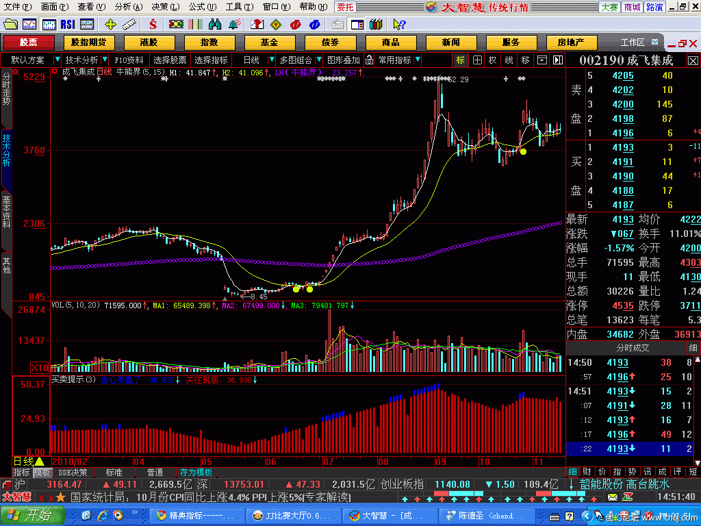Open the 日线 period dropdown arrow
This screenshot has height=526, width=701.
[x=271, y=60]
